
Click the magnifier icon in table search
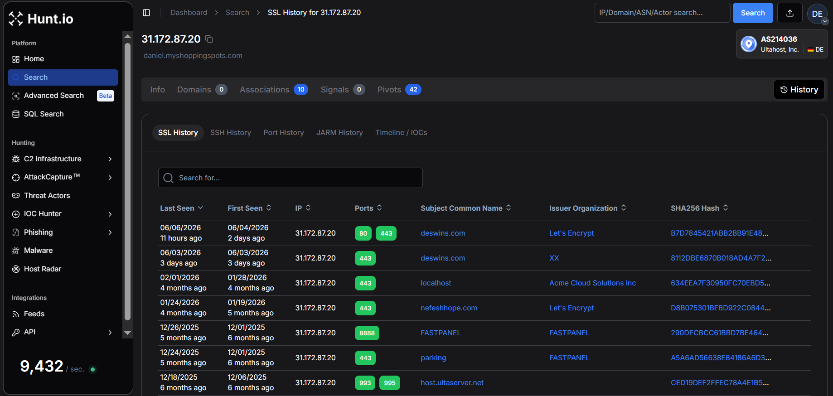coord(169,178)
